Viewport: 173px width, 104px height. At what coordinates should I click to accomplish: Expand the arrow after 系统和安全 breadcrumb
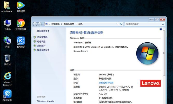pos(76,24)
